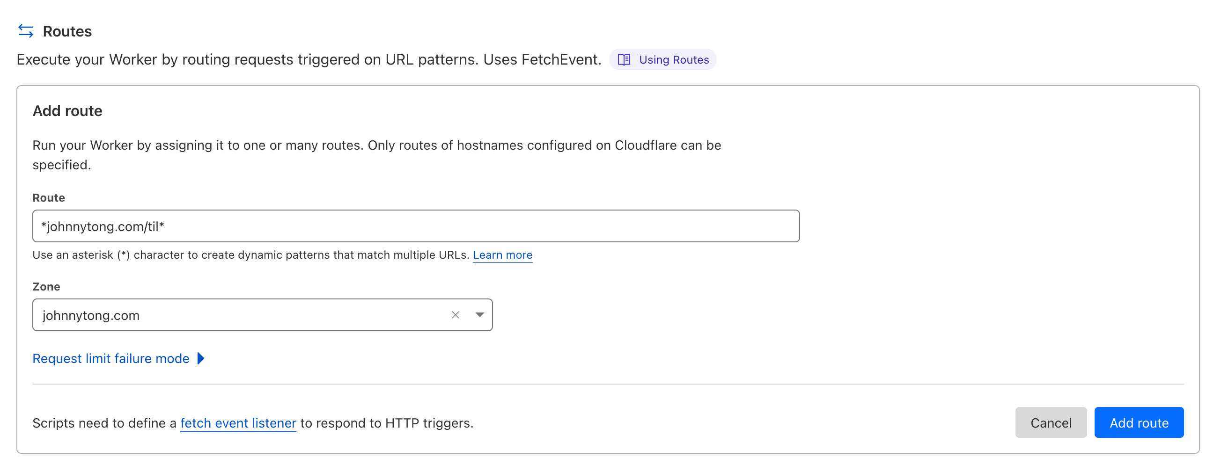
Task: Click the Request limit failure mode text
Action: point(111,358)
